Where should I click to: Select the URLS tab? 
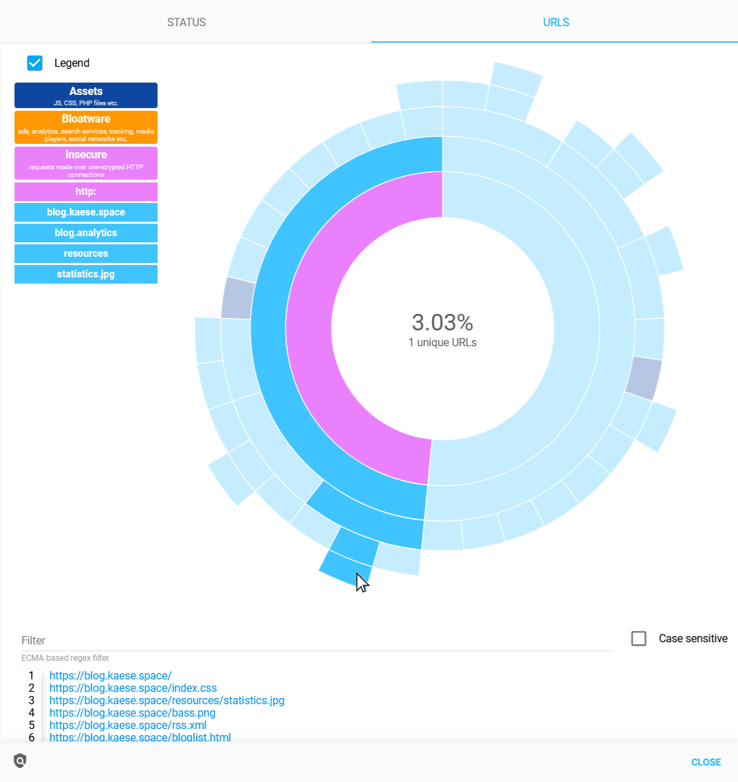point(556,22)
